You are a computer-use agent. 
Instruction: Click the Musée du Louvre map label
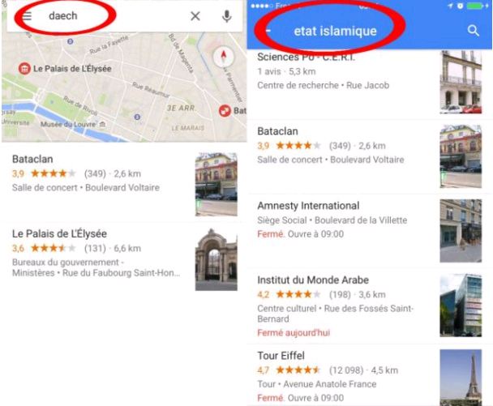pos(67,125)
